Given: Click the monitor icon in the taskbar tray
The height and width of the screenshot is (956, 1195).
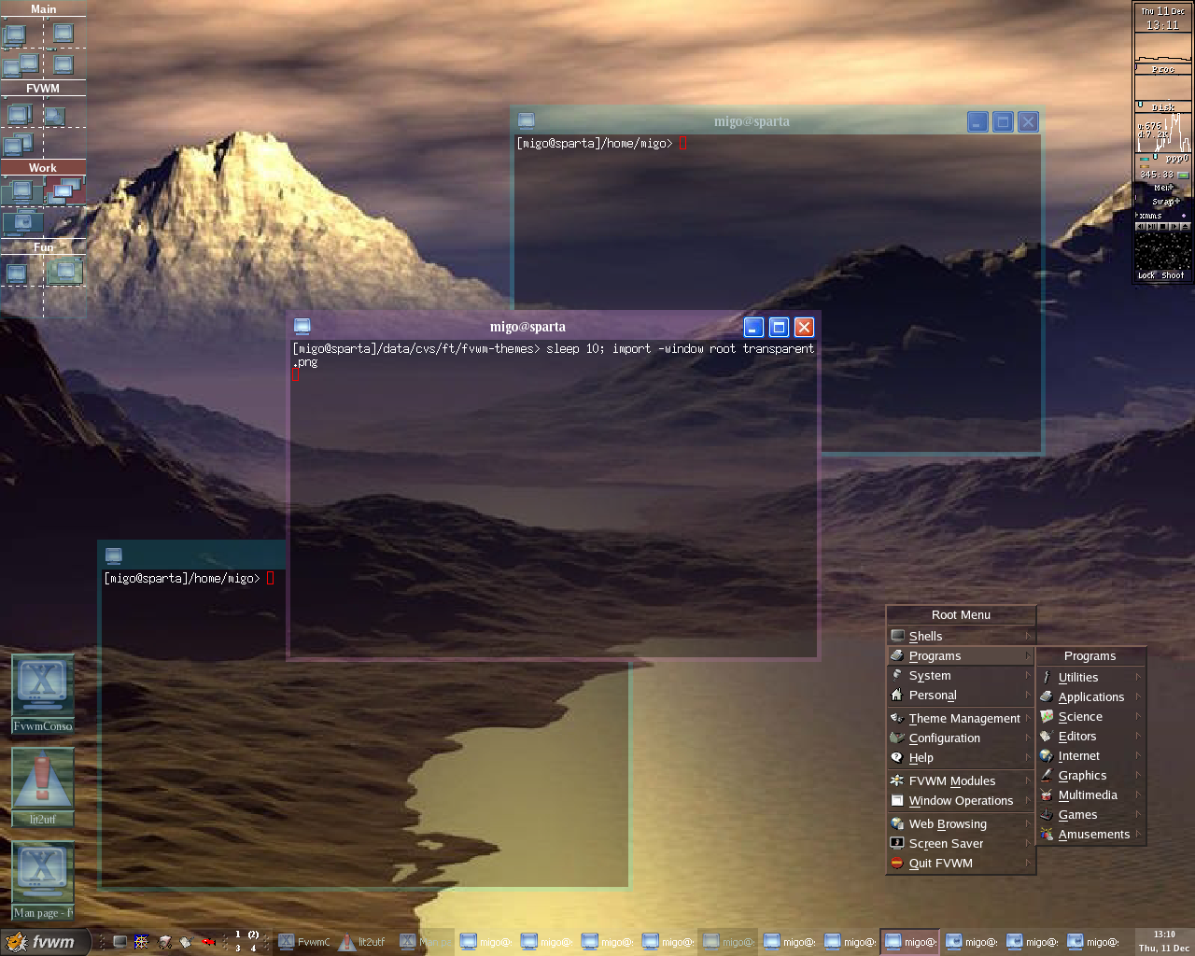Looking at the screenshot, I should click(x=119, y=941).
